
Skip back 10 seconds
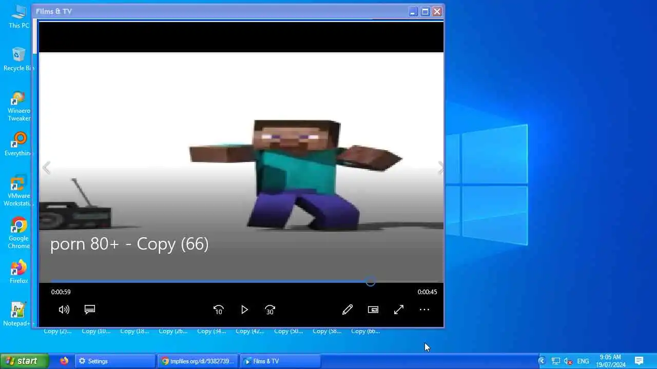(219, 310)
